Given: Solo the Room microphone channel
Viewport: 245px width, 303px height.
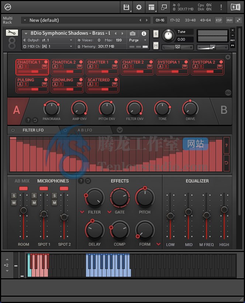Looking at the screenshot, I should click(14, 196).
